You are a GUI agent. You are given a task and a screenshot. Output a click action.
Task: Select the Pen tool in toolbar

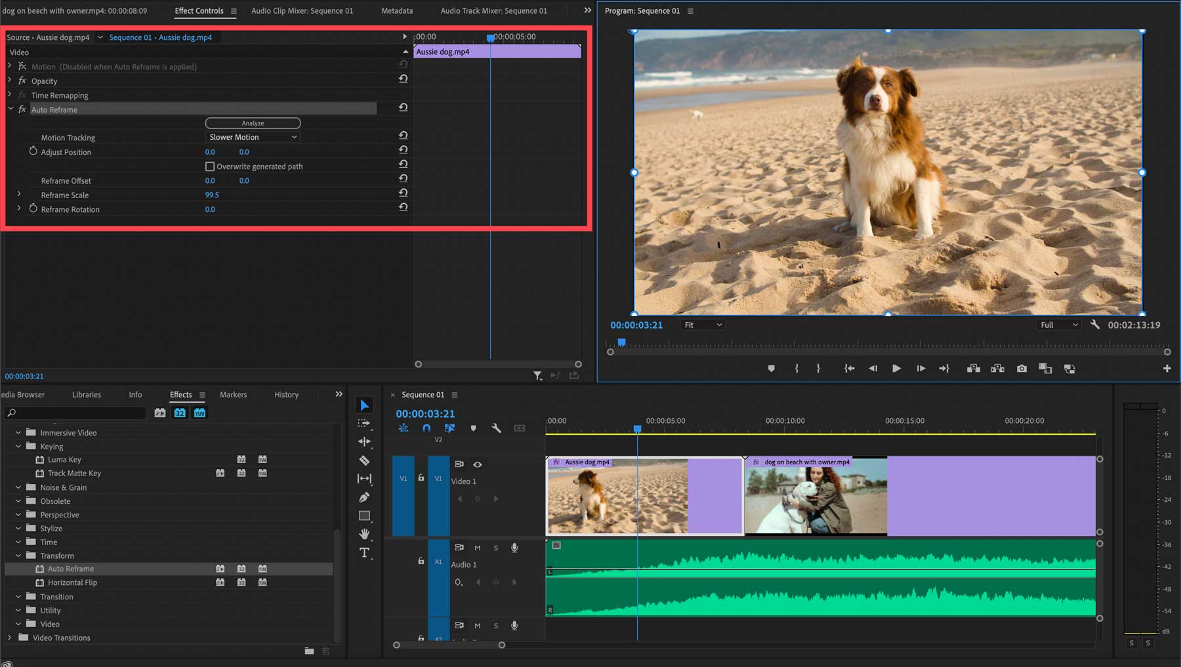point(364,497)
